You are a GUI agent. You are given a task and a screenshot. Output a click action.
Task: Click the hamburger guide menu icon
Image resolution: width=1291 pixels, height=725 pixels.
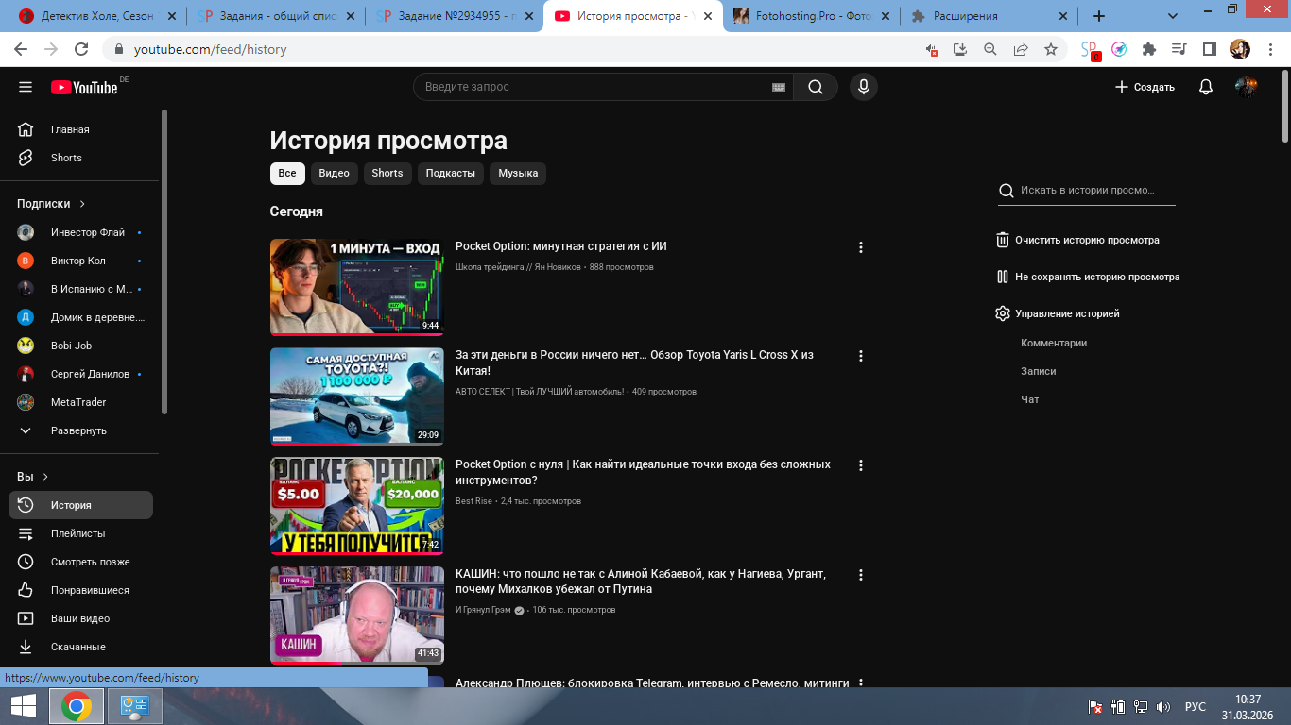pos(26,87)
